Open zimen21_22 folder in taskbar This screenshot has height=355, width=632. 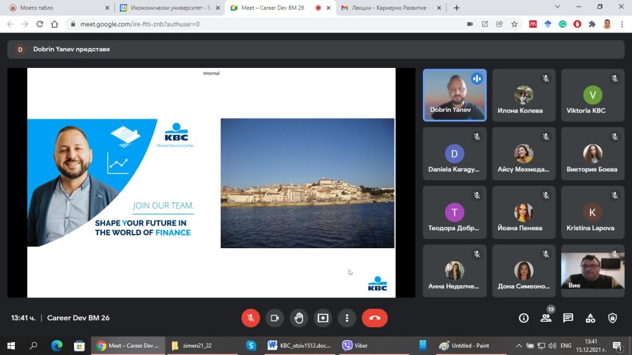tap(202, 346)
